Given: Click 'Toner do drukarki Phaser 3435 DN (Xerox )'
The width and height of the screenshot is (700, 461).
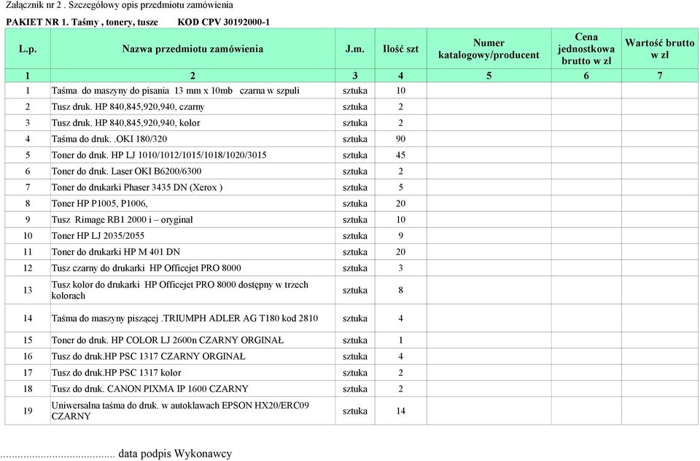Looking at the screenshot, I should tap(136, 187).
